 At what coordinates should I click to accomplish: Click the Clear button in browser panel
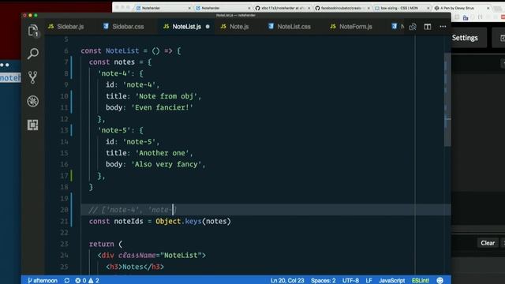pos(488,243)
